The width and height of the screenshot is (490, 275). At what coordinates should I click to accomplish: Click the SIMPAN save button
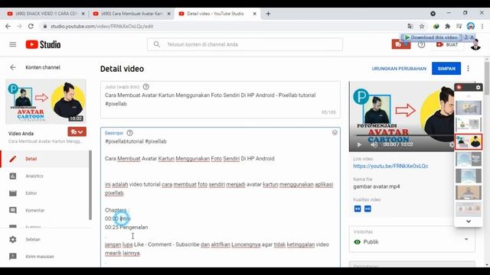click(x=446, y=69)
